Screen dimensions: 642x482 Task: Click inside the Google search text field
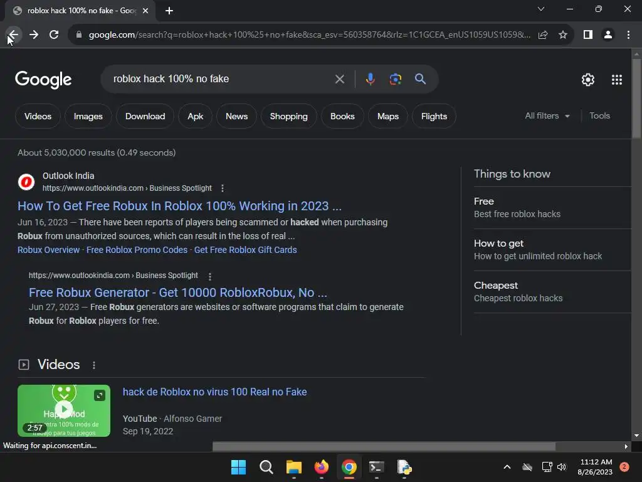(221, 78)
